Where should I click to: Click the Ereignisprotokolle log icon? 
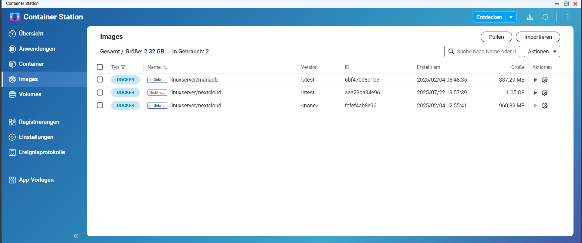(x=12, y=152)
